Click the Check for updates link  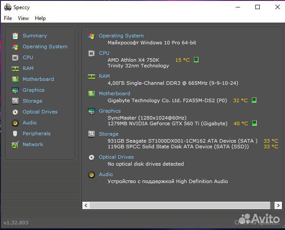(x=257, y=223)
